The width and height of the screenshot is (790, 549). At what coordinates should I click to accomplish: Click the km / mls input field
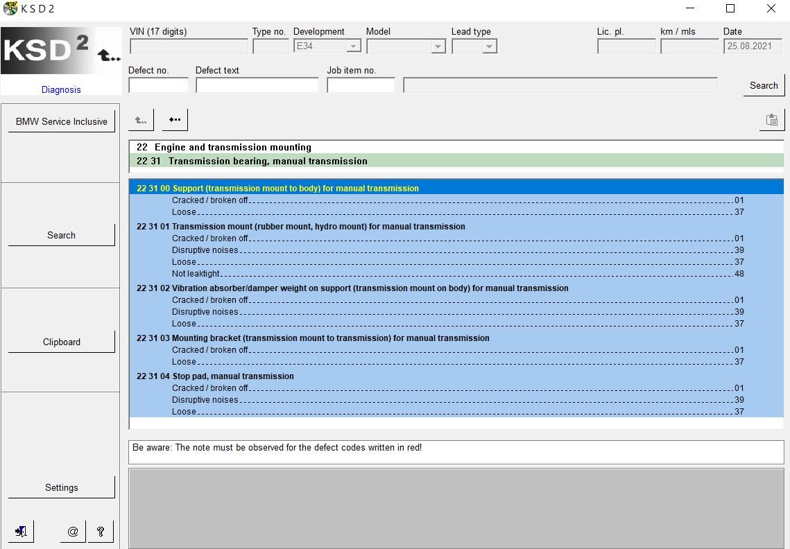coord(689,46)
